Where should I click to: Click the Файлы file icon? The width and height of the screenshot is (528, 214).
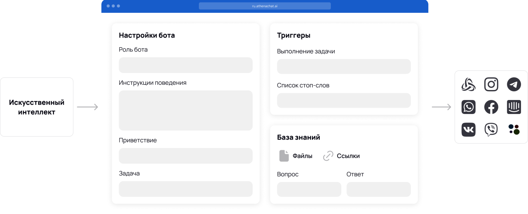pyautogui.click(x=284, y=156)
